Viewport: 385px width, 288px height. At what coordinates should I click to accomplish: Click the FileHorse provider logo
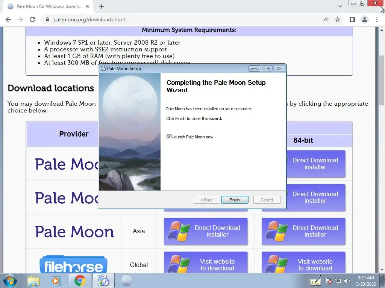[x=73, y=264]
